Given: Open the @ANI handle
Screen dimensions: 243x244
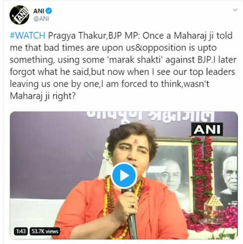Looking at the screenshot, I should click(41, 19).
